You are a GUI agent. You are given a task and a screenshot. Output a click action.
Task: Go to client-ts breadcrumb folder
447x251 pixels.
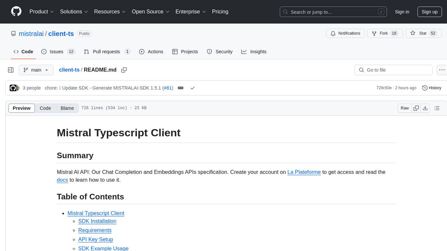tap(69, 70)
